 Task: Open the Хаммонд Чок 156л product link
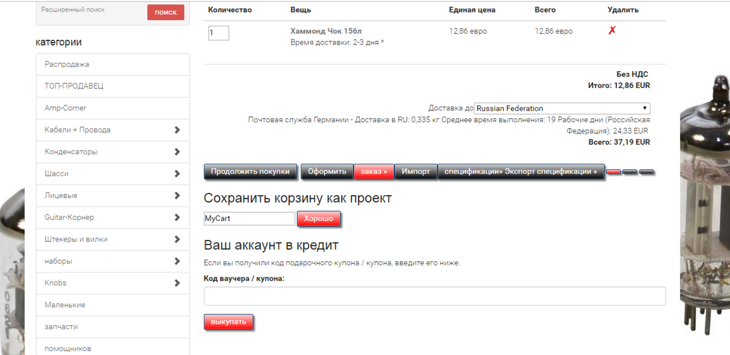pyautogui.click(x=326, y=31)
